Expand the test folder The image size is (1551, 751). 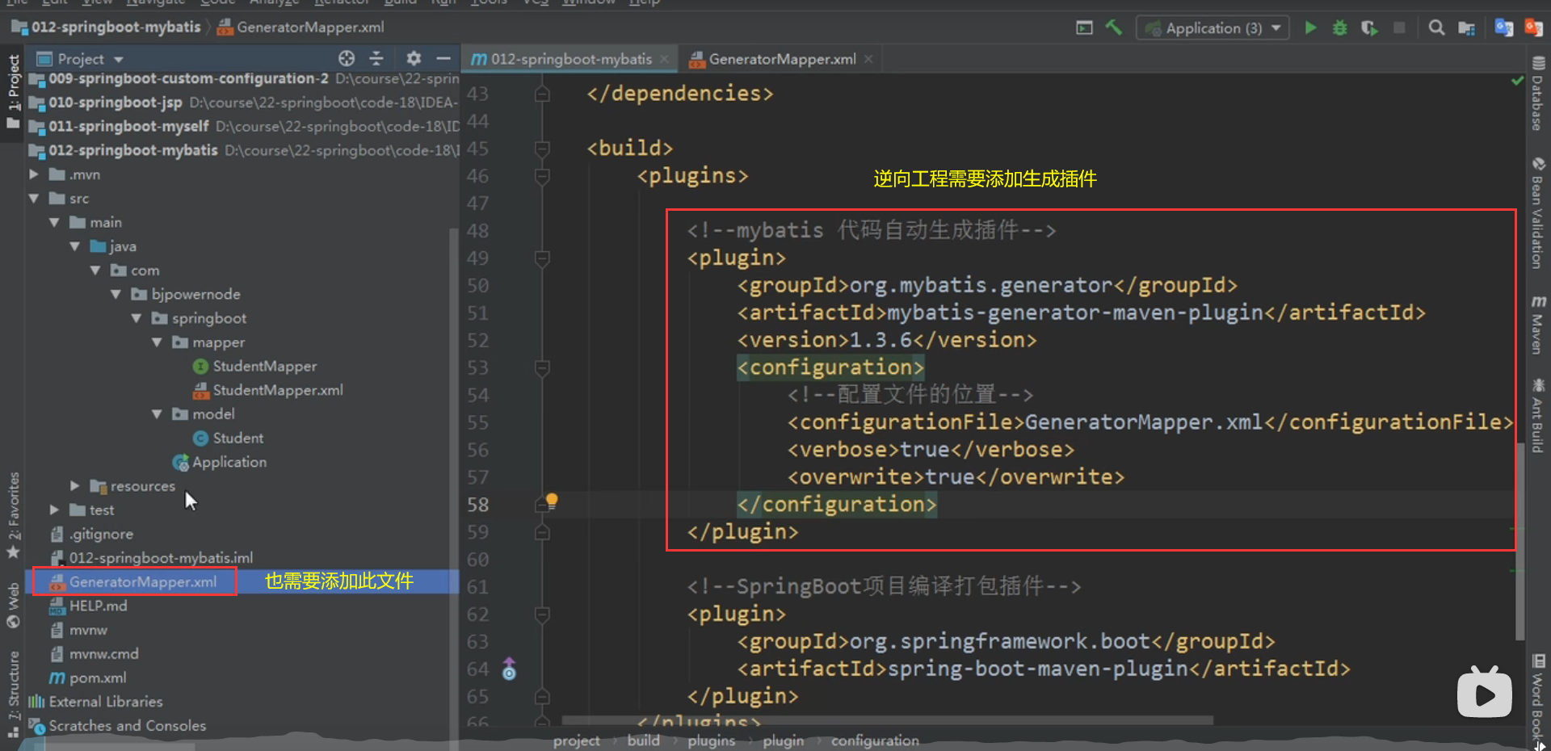pyautogui.click(x=54, y=510)
